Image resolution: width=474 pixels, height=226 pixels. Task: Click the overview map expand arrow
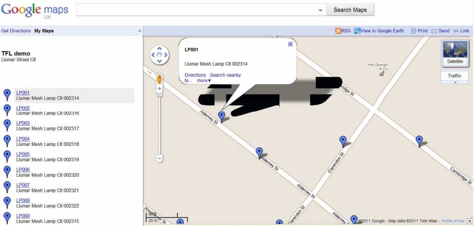[x=470, y=221]
